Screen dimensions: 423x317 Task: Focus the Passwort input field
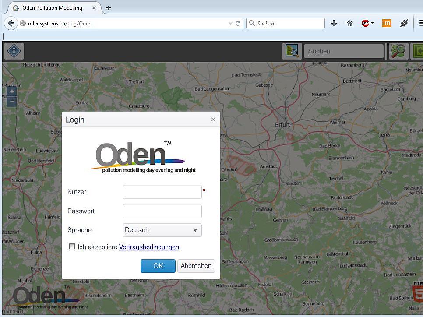(x=162, y=211)
